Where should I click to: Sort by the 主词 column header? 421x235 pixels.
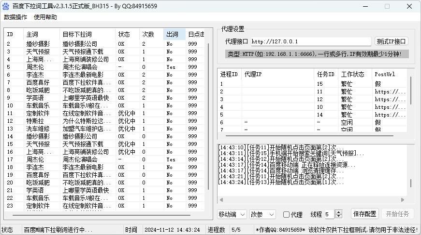click(x=42, y=35)
